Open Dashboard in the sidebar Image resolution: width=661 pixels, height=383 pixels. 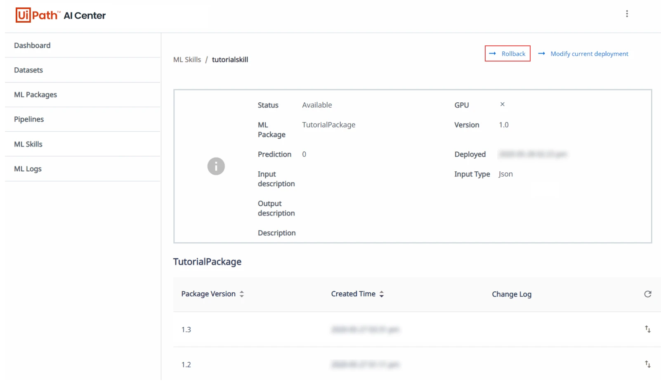coord(83,45)
